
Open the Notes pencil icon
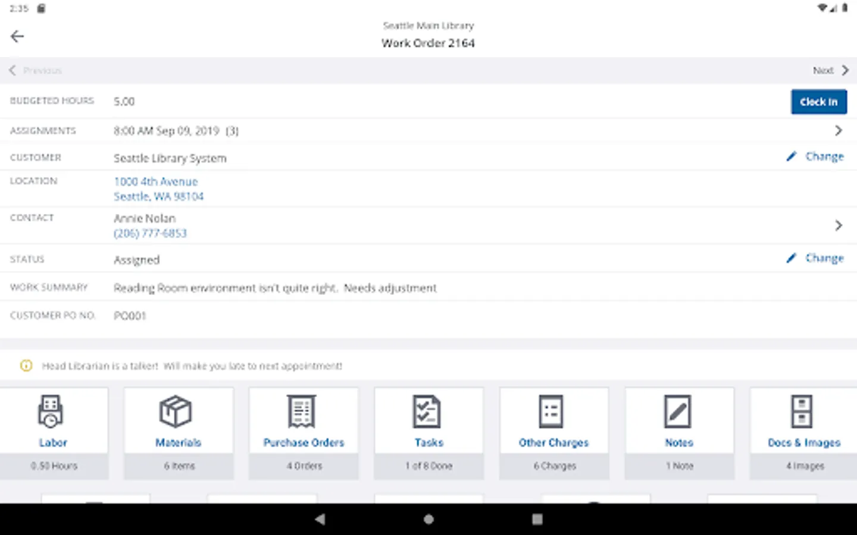pyautogui.click(x=677, y=411)
